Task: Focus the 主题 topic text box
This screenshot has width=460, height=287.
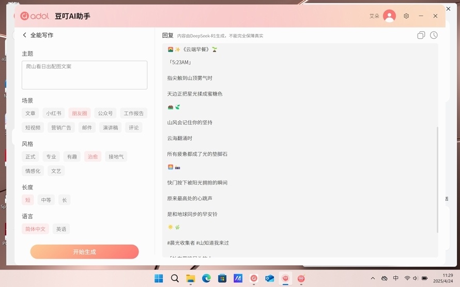Action: click(84, 75)
